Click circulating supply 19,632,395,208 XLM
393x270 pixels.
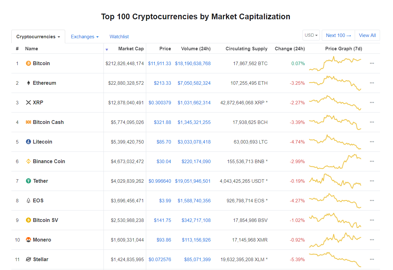coord(242,260)
